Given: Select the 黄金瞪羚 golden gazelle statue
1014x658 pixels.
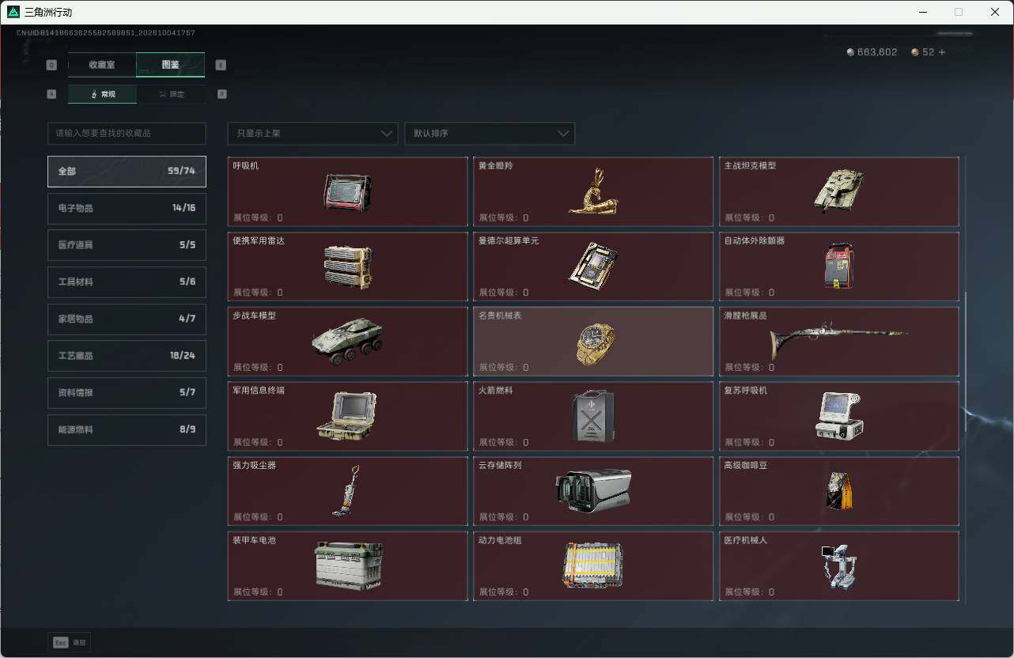Looking at the screenshot, I should click(593, 191).
